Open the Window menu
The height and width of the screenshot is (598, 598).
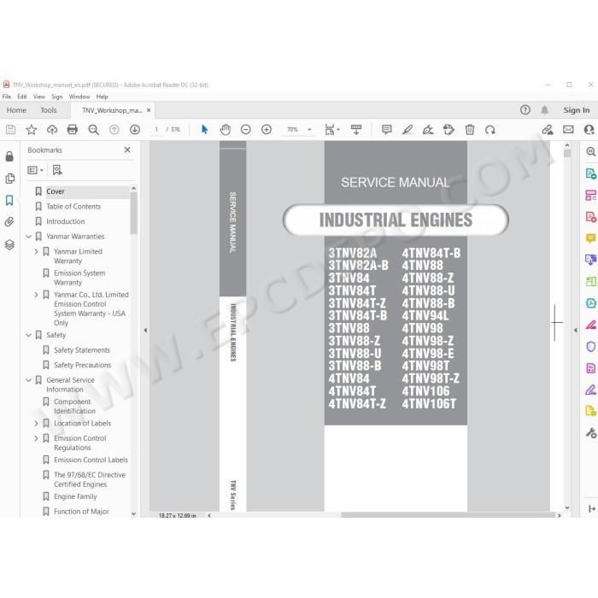tap(79, 97)
